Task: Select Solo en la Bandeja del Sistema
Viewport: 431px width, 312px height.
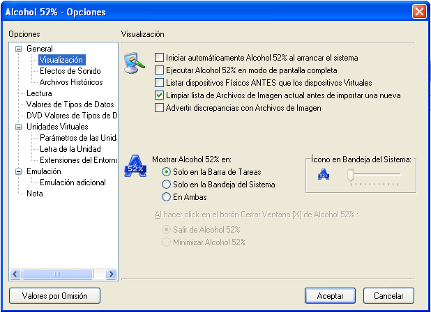Action: pos(166,185)
